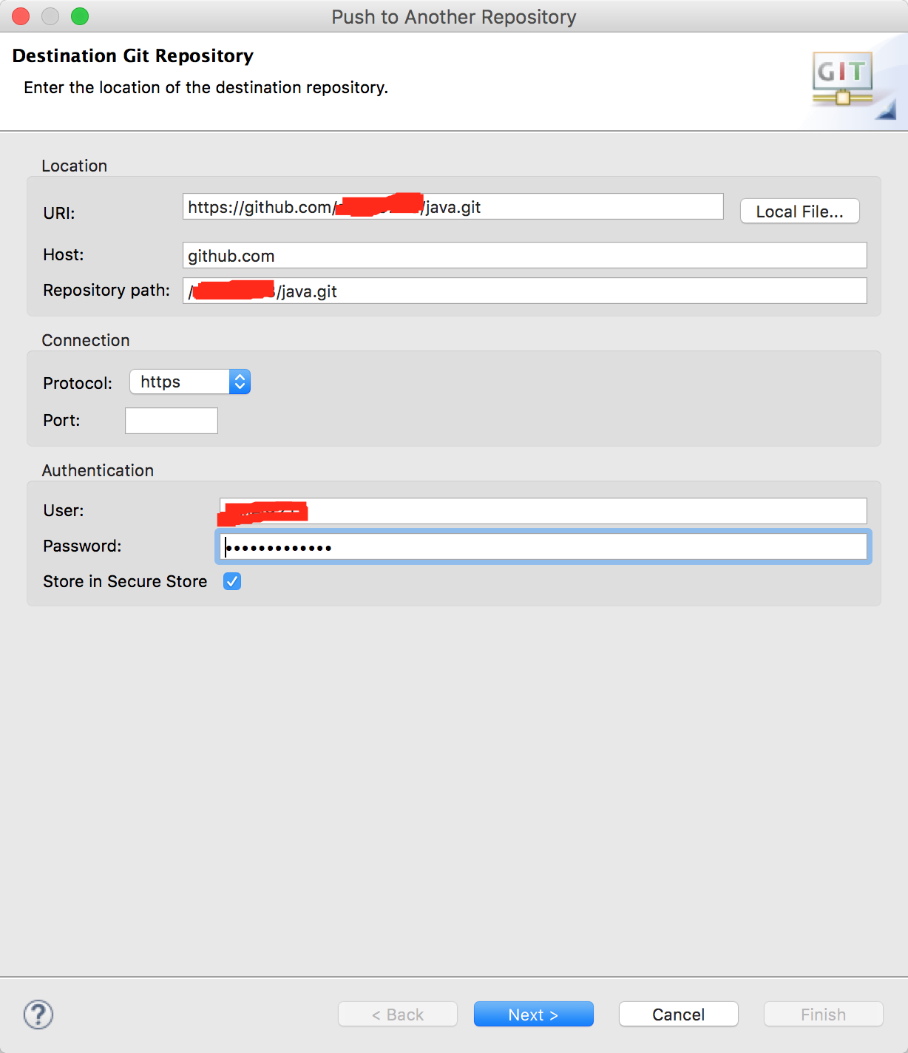This screenshot has width=908, height=1053.
Task: Toggle Store in Secure Store checkbox
Action: tap(232, 581)
